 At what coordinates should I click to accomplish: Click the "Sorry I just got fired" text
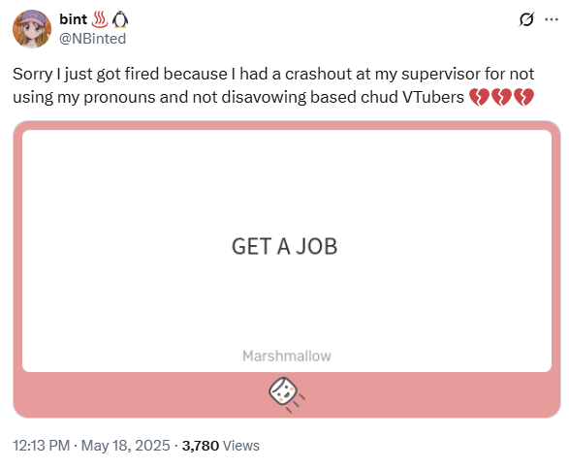click(x=86, y=75)
